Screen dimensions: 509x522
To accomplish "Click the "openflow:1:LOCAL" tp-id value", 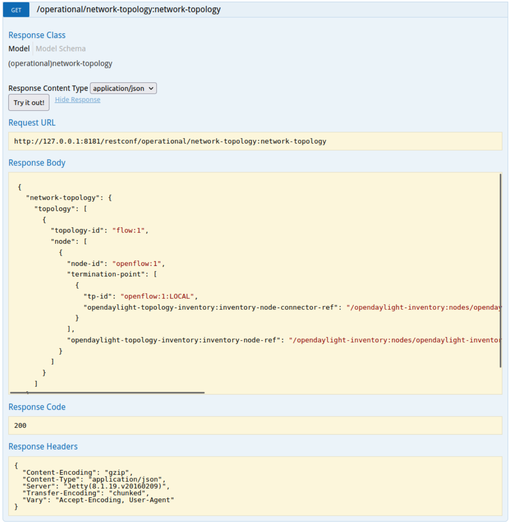I will pyautogui.click(x=157, y=296).
